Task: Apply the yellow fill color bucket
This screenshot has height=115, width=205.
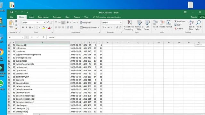Action: tap(44, 27)
